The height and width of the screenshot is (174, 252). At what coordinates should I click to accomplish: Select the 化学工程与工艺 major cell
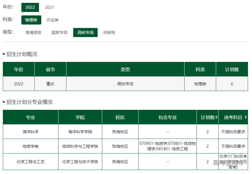click(x=30, y=162)
